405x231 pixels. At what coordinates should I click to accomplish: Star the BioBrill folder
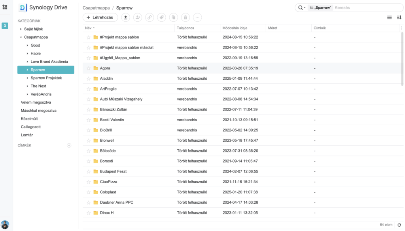coord(89,130)
